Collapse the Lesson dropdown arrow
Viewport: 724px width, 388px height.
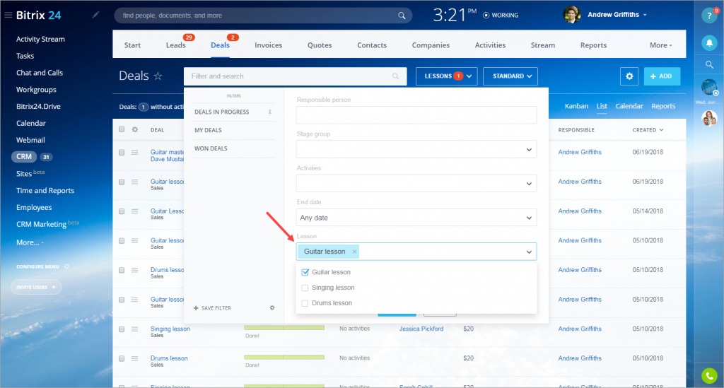click(x=529, y=252)
